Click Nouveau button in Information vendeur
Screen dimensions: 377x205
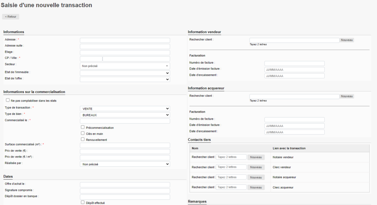pyautogui.click(x=347, y=40)
